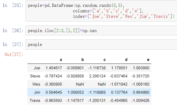Select the Joe row label
The image size is (177, 105).
(37, 68)
